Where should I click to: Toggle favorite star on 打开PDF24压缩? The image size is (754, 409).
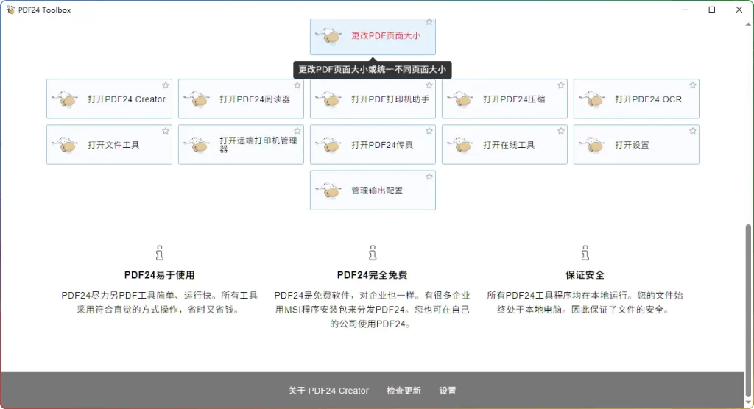click(x=560, y=85)
